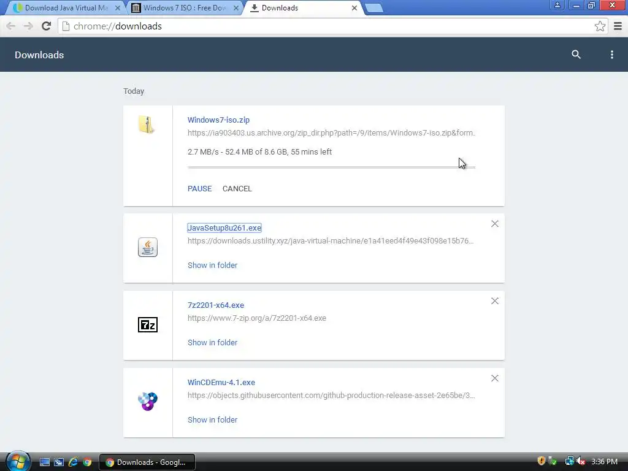Open the muted volume tray icon
The height and width of the screenshot is (471, 628).
point(580,461)
